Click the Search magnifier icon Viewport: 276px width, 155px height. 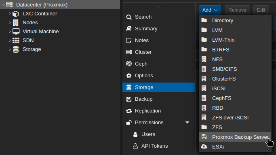[x=129, y=17]
